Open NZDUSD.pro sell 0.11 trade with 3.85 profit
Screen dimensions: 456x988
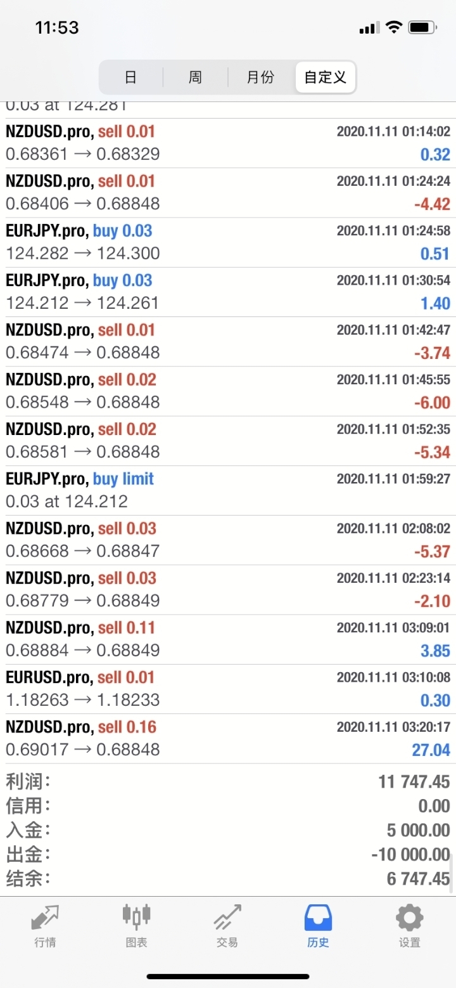228,640
